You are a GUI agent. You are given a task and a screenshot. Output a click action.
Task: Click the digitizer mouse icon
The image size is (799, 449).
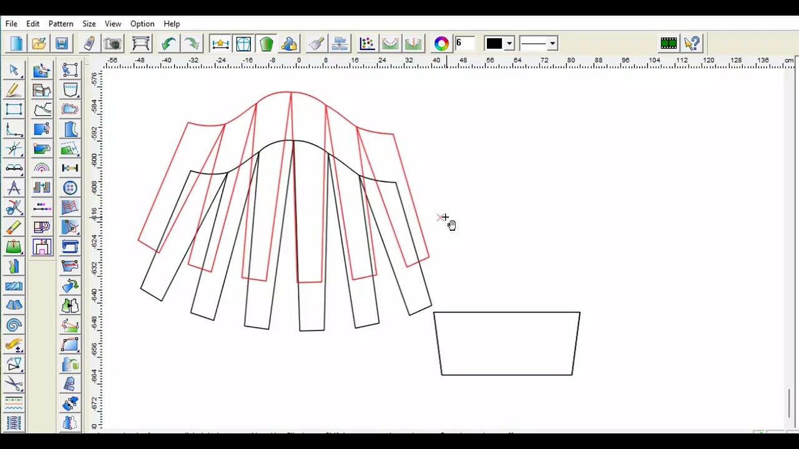tap(89, 44)
